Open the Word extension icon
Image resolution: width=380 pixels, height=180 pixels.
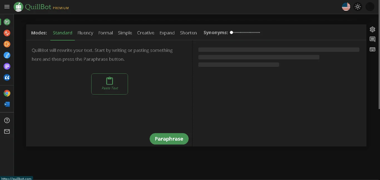point(7,104)
